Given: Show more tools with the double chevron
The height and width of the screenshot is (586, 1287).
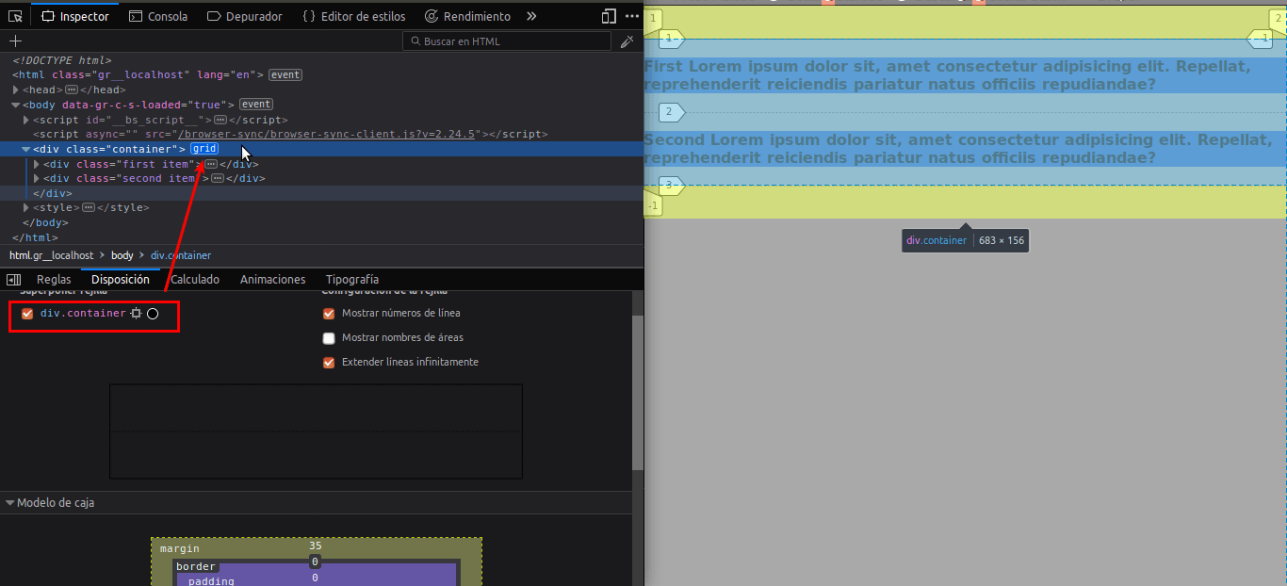Looking at the screenshot, I should point(531,16).
